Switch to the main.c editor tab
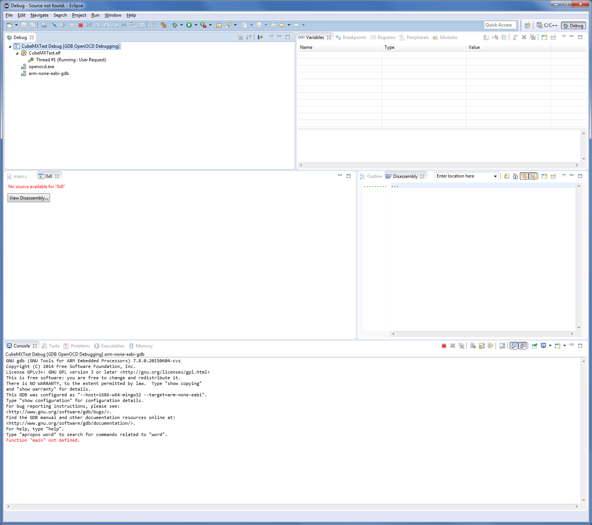The image size is (592, 525). [17, 176]
